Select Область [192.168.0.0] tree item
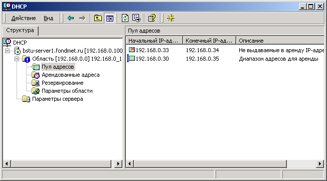The width and height of the screenshot is (327, 181). [77, 59]
